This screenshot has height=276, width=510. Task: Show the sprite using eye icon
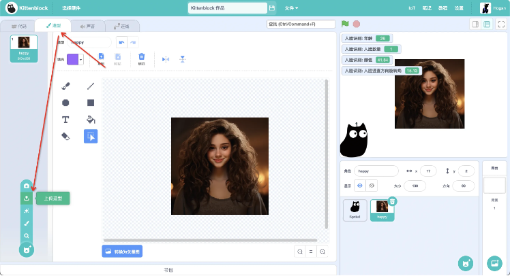(x=361, y=186)
